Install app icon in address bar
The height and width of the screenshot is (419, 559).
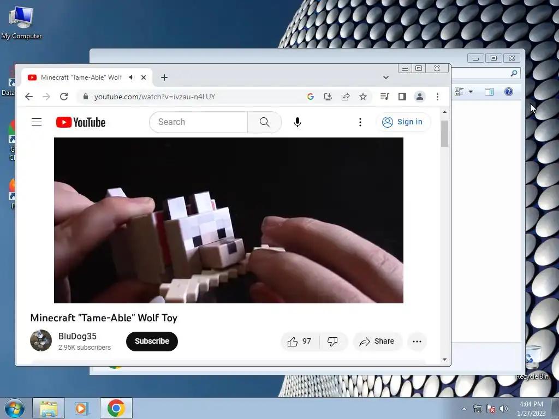pos(328,97)
